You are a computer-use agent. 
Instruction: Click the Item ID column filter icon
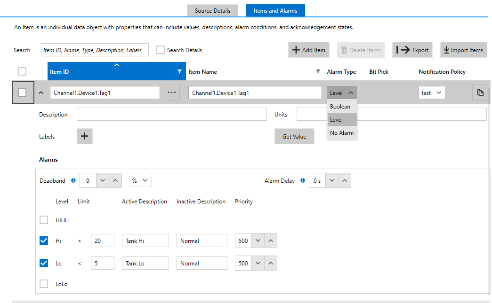(x=179, y=72)
